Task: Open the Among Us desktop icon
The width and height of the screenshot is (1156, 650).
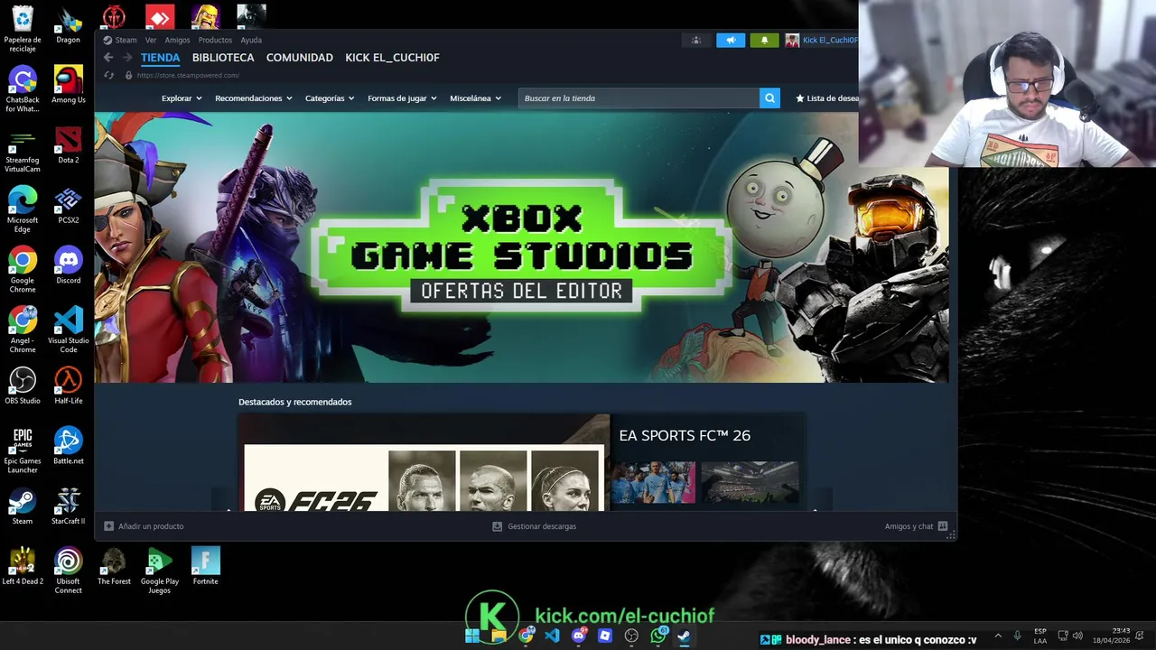Action: (68, 85)
